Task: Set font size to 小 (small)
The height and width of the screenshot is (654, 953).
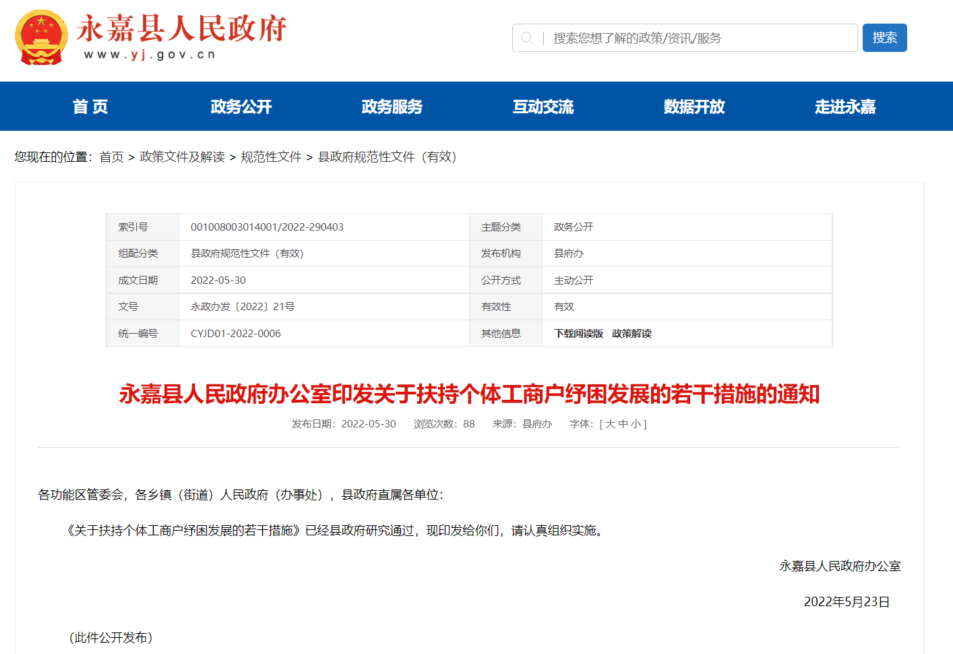Action: click(x=635, y=424)
